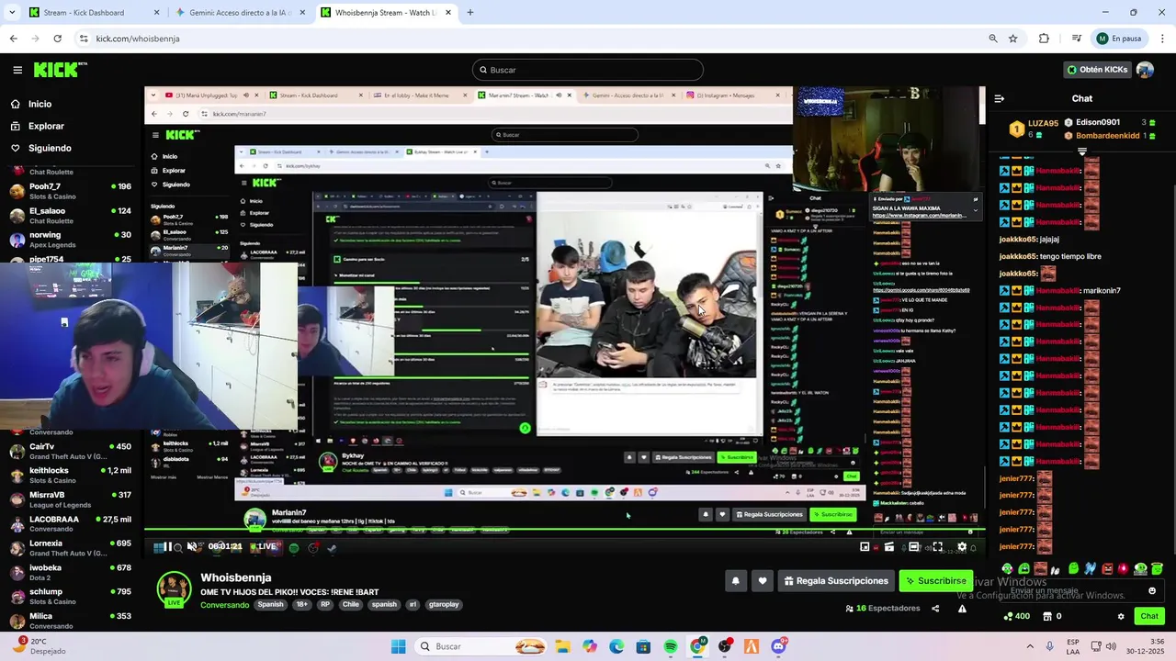This screenshot has width=1176, height=661.
Task: Open Lornexia channel in sidebar
Action: pos(69,548)
